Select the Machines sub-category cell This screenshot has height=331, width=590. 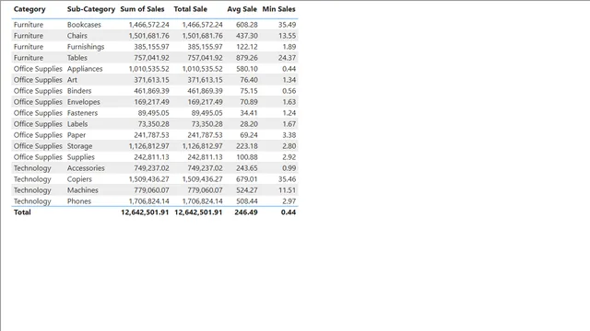tap(83, 190)
